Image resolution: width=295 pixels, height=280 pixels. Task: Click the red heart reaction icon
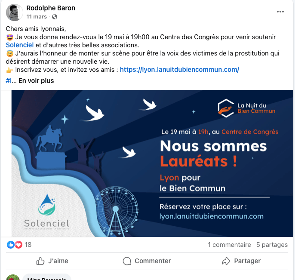[x=18, y=245]
